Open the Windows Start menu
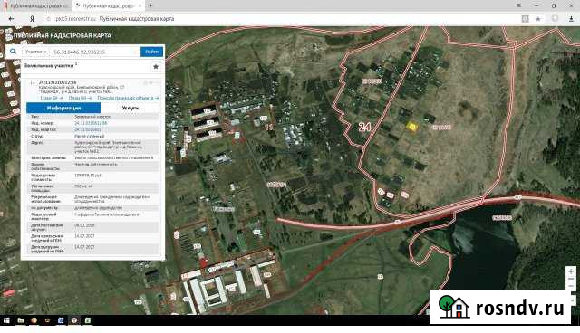This screenshot has width=580, height=333. click(6, 320)
